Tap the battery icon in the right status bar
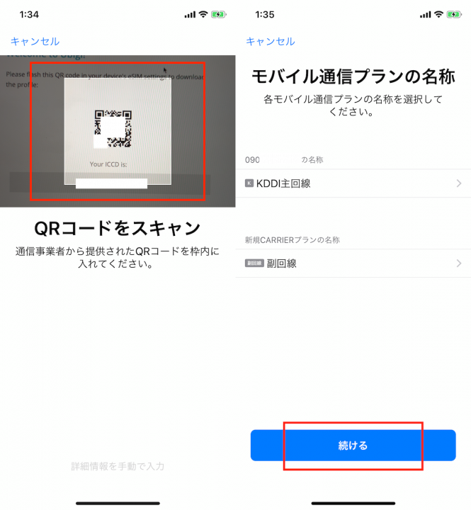The image size is (471, 510). point(454,14)
